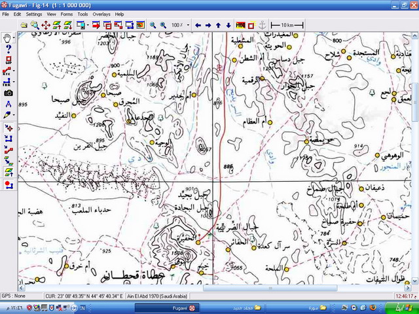This screenshot has height=314, width=419.
Task: Click the Firefox quick launch icon
Action: (373, 308)
